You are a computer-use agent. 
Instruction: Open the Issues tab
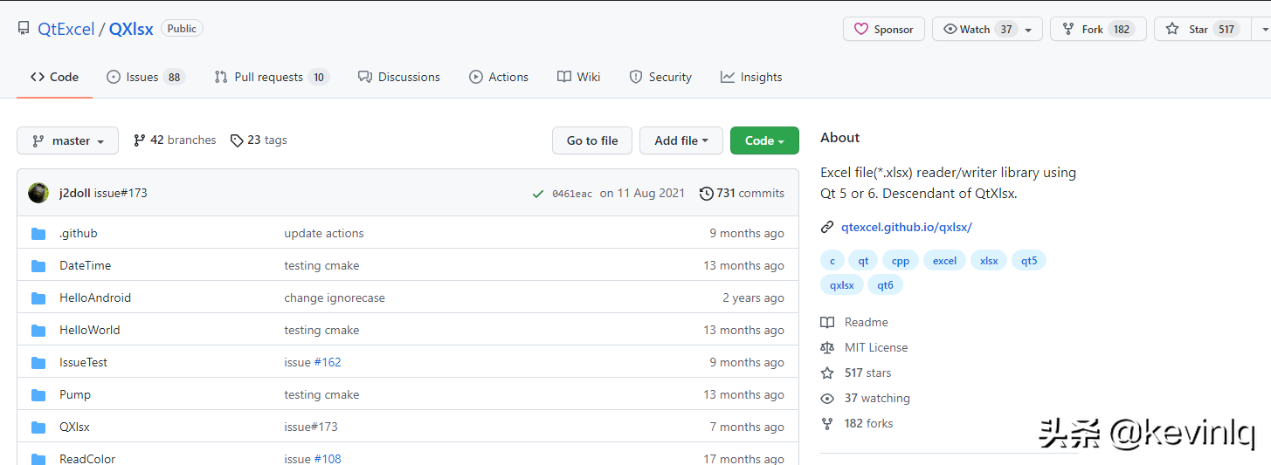point(146,77)
